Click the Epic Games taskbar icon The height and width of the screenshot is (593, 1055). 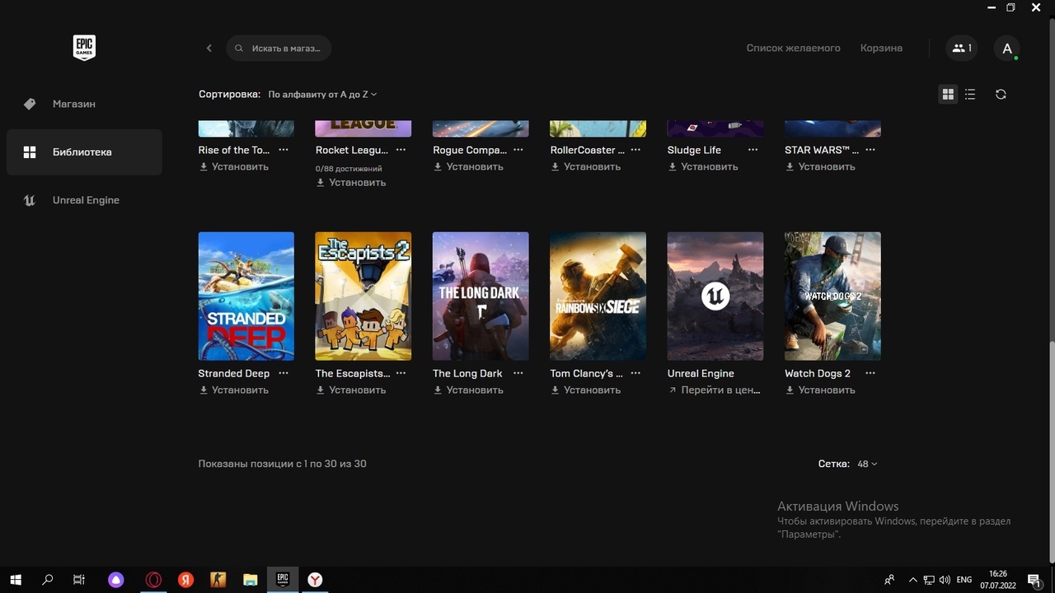pyautogui.click(x=282, y=580)
